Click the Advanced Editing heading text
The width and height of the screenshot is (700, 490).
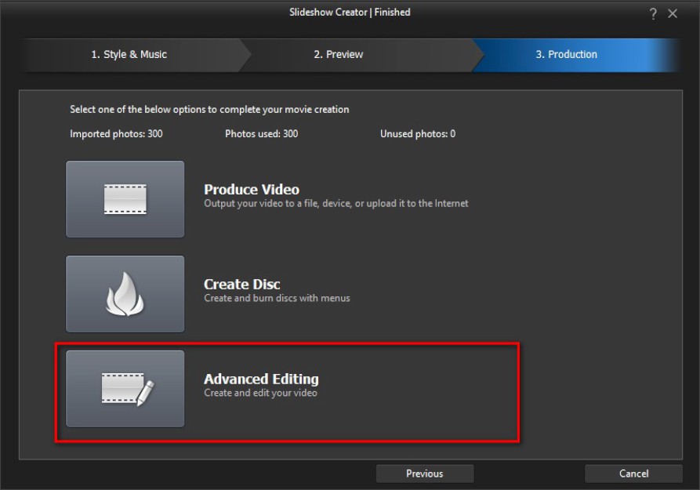(261, 379)
